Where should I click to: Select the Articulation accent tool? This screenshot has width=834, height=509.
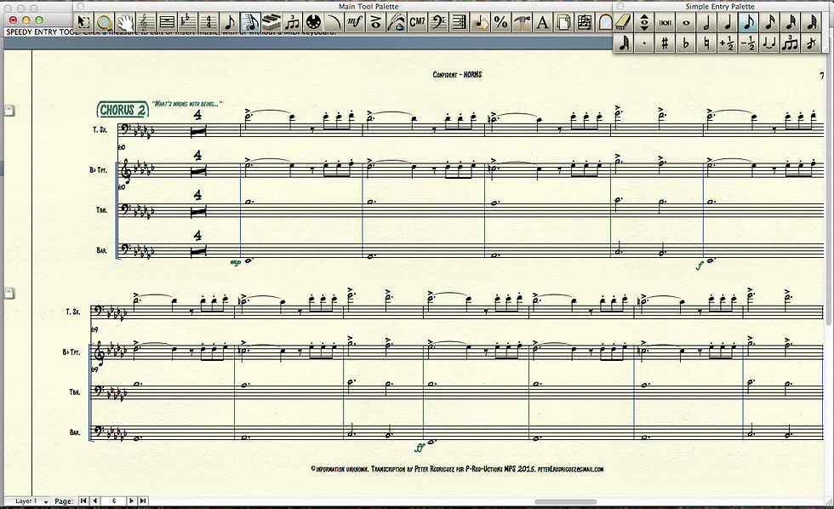375,22
